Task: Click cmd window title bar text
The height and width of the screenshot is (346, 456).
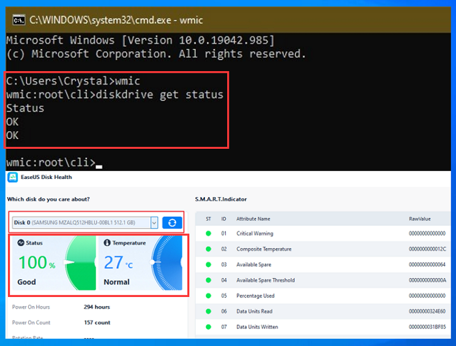Action: (x=116, y=20)
